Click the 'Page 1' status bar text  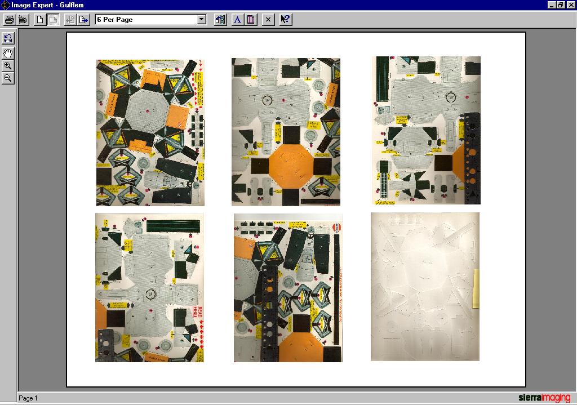tap(28, 398)
